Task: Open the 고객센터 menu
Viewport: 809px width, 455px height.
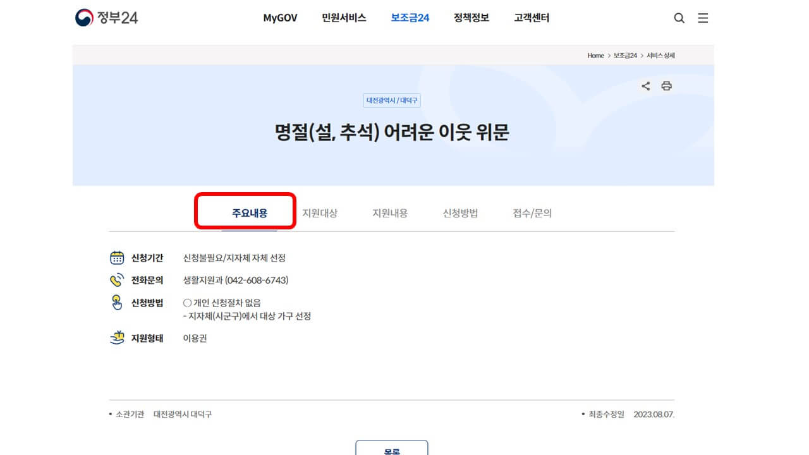Action: coord(530,18)
